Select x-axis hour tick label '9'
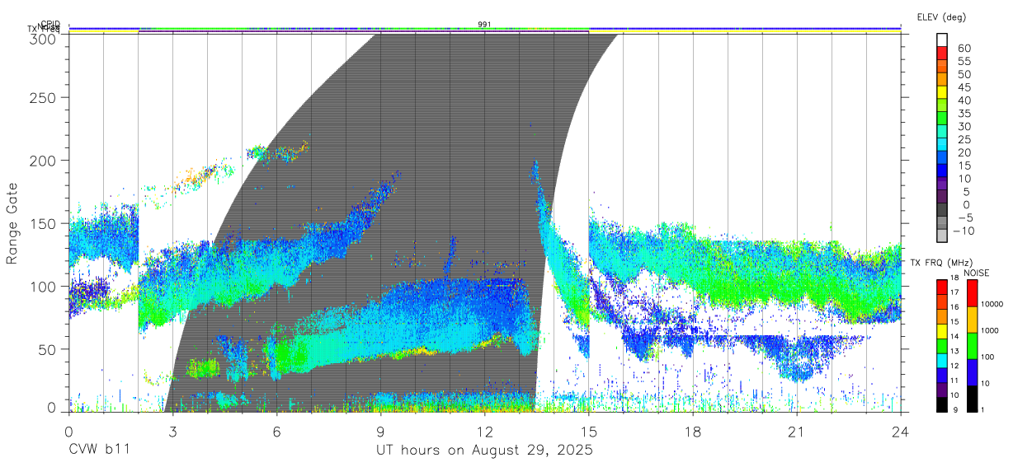1013x467 pixels. click(x=381, y=432)
